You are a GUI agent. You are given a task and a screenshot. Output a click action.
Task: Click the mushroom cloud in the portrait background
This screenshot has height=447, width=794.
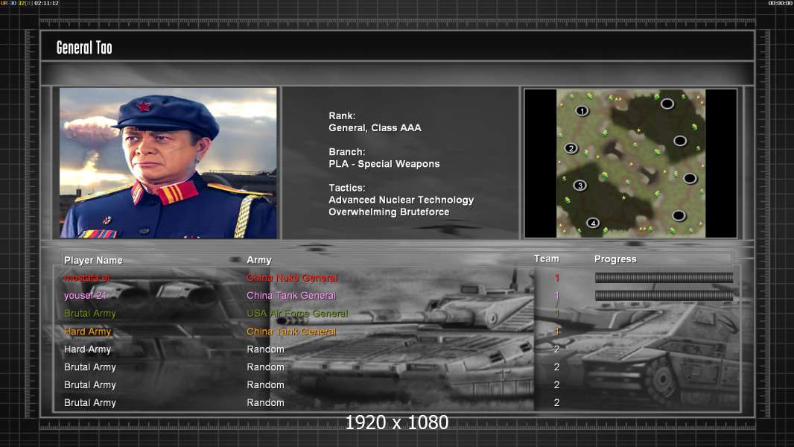(89, 128)
